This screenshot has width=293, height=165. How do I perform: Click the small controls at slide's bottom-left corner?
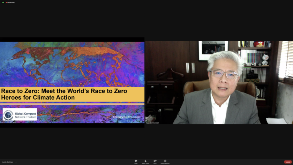click(7, 122)
